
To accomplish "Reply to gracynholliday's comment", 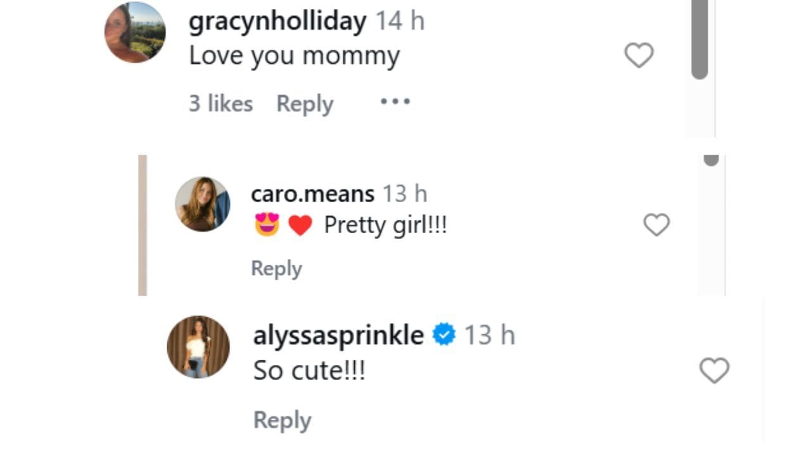I will [x=305, y=104].
